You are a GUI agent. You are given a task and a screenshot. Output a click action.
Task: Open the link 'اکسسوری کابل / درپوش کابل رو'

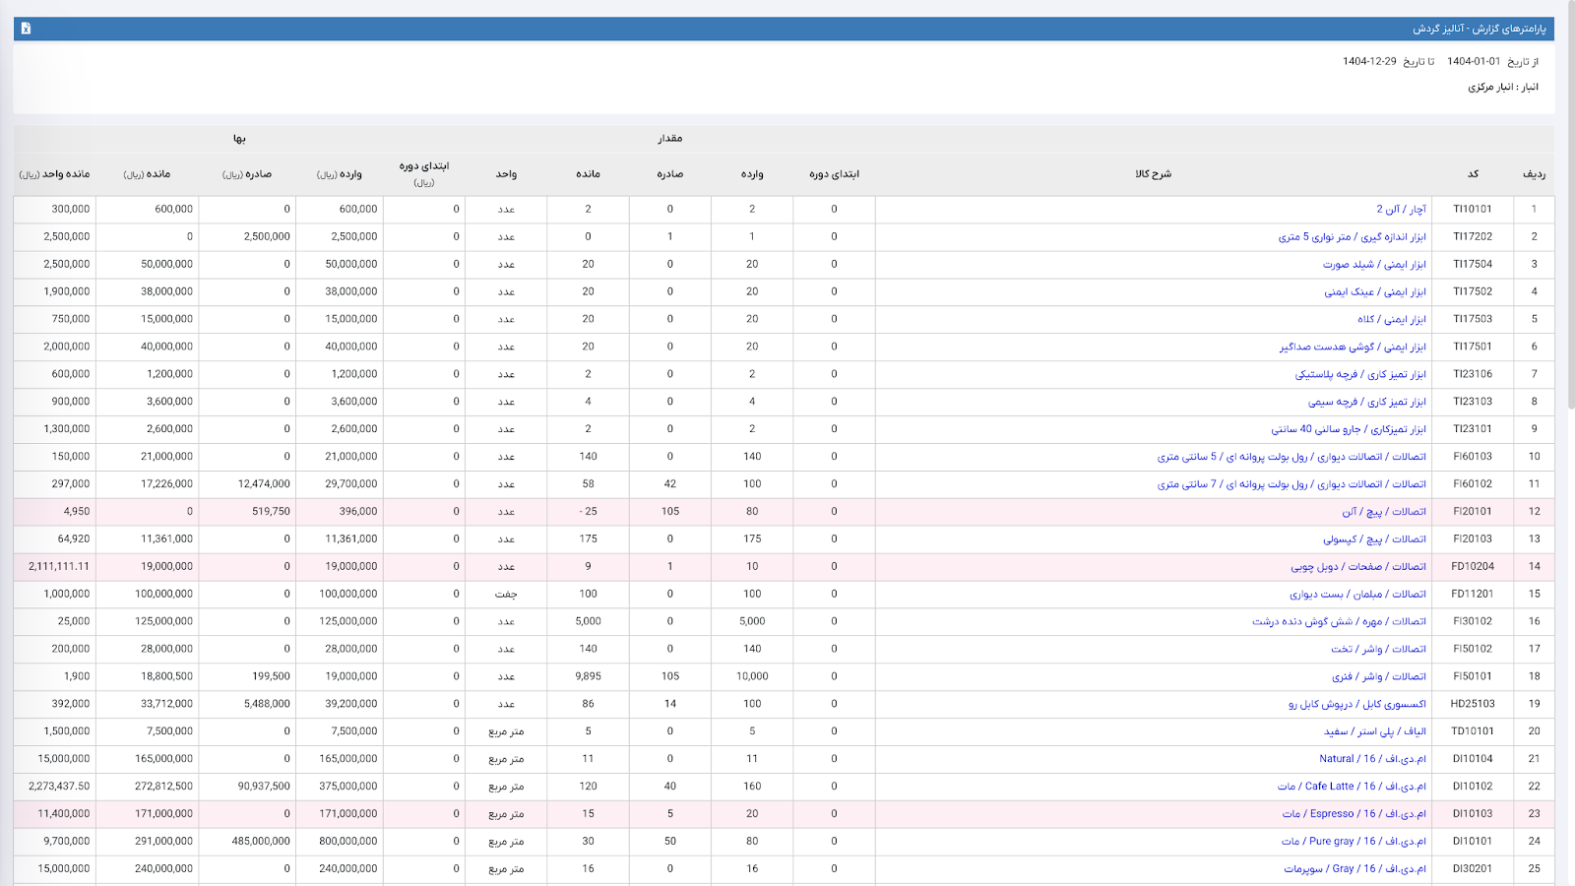[1357, 705]
